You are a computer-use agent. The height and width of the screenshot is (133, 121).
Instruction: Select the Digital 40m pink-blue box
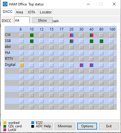[91, 65]
